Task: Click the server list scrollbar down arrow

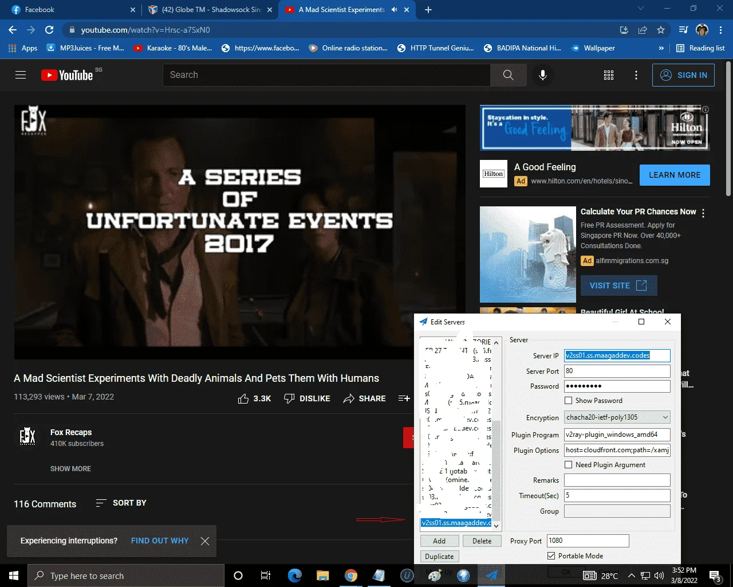Action: [496, 526]
